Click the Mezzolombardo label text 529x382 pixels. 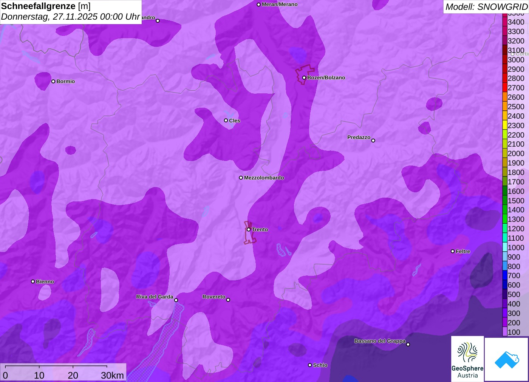[264, 178]
